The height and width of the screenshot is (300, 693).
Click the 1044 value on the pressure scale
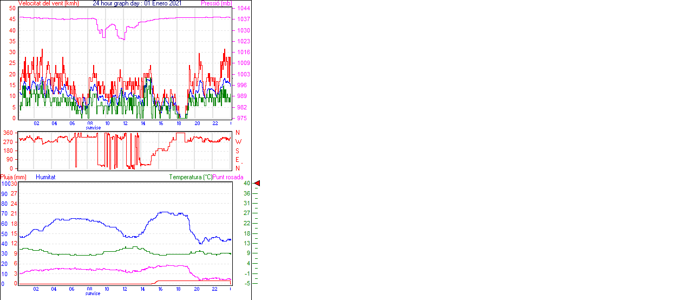click(243, 9)
